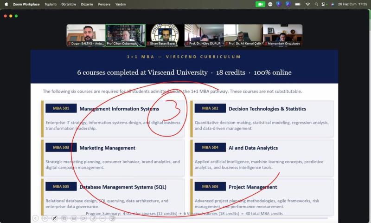Click muted mic icon on Hülya DURUR tile
Screen dimensions: 371x223
(x=187, y=44)
